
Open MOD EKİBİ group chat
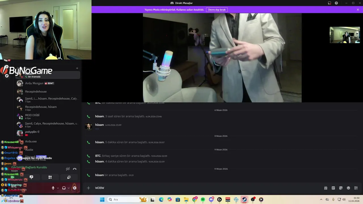click(x=48, y=116)
